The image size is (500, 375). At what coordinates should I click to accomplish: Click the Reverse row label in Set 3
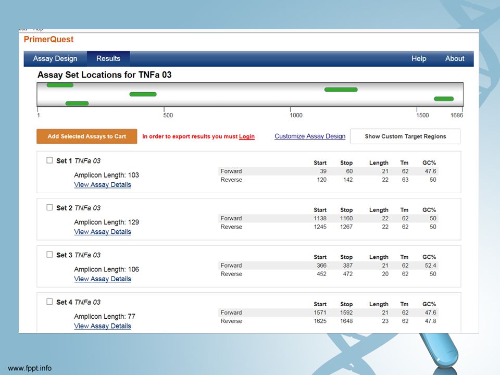point(231,274)
